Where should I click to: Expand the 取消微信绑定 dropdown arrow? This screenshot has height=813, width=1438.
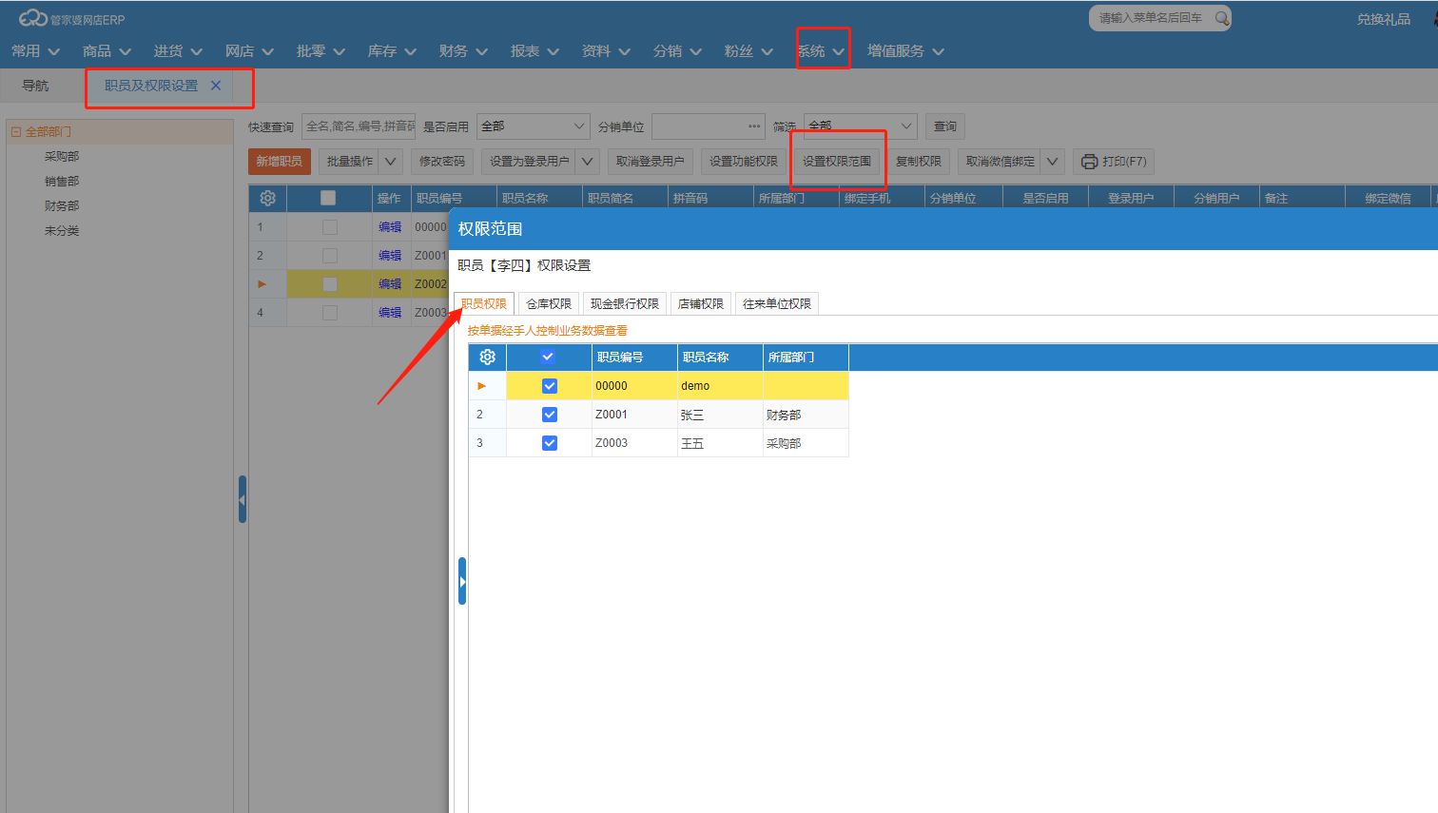[1052, 162]
